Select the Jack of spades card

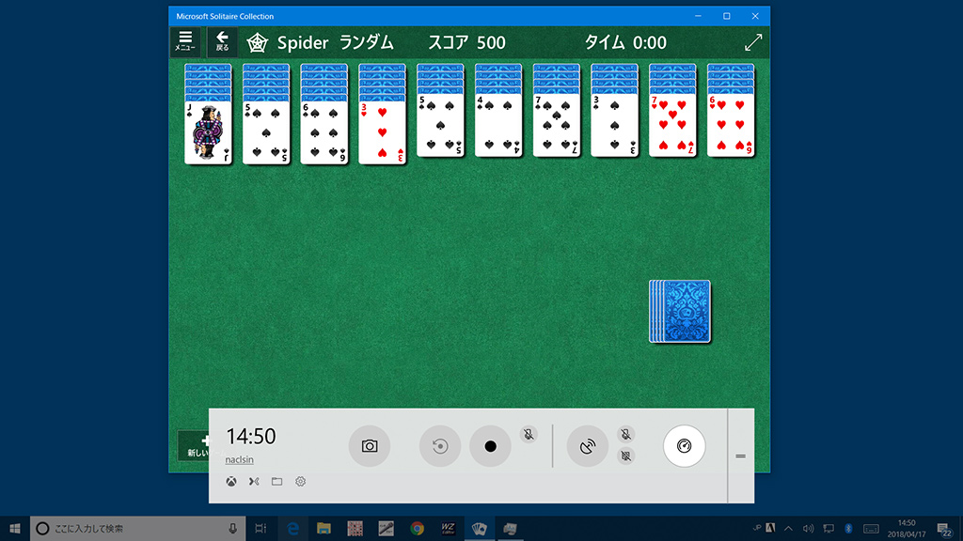pyautogui.click(x=208, y=132)
